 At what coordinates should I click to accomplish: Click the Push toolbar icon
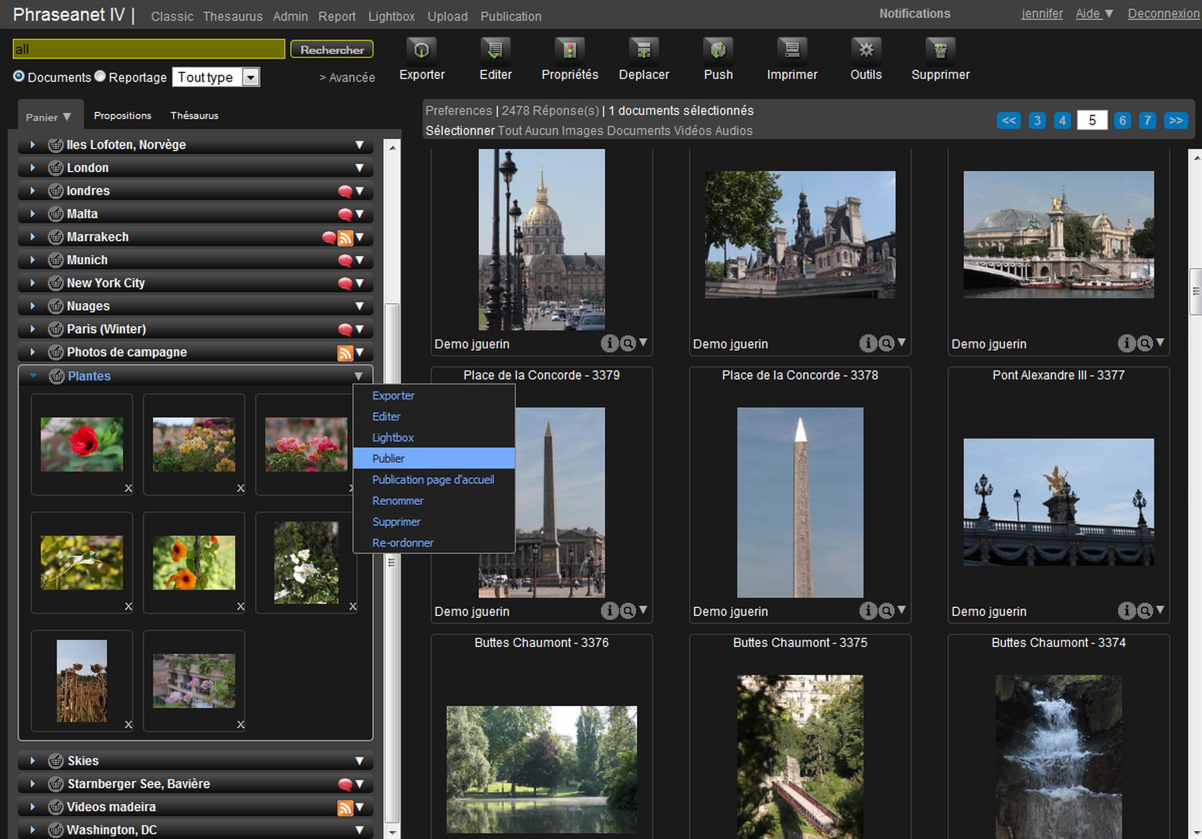(x=717, y=50)
